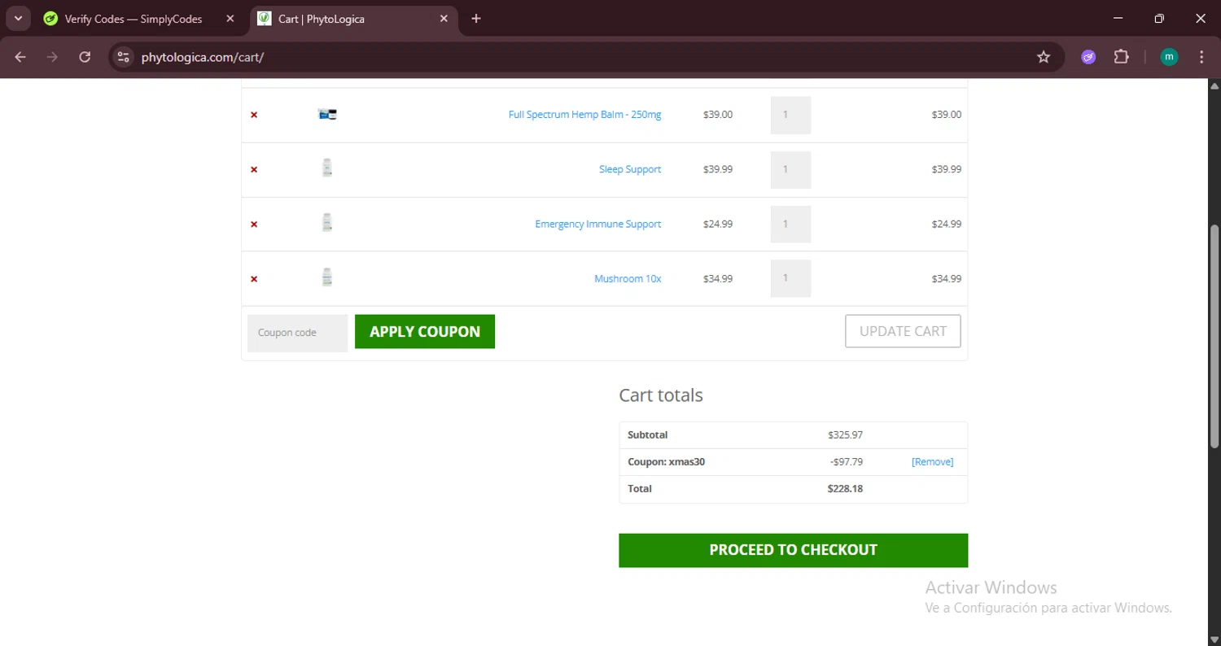
Task: Click the Total amount $228.18
Action: coord(845,489)
